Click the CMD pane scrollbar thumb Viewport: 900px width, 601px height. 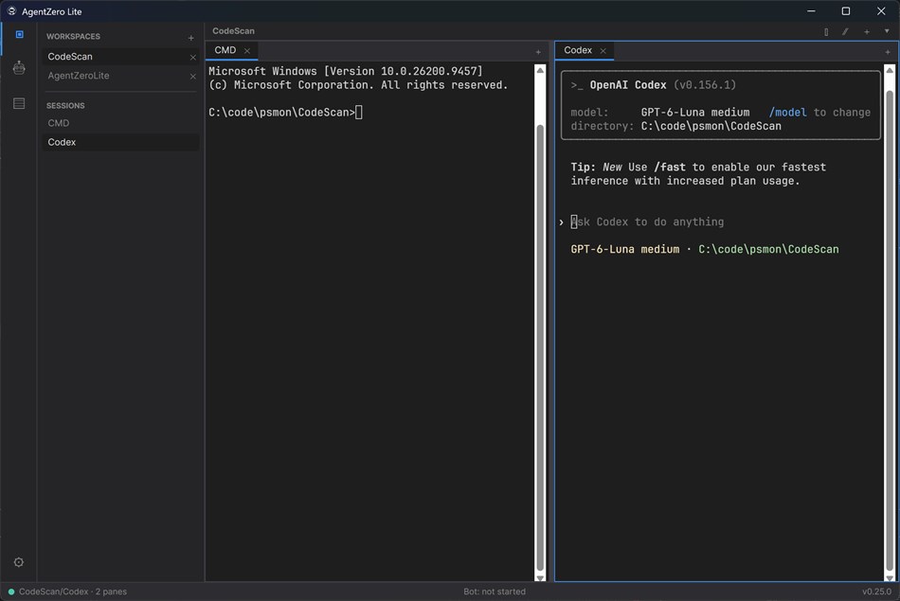[x=540, y=348]
